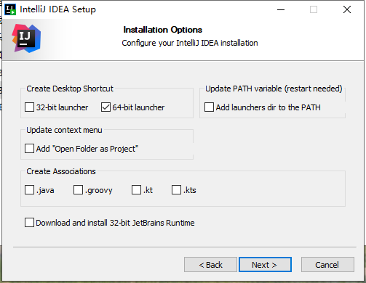Close the IntelliJ IDEA Setup window
Image resolution: width=366 pixels, height=283 pixels.
(347, 9)
